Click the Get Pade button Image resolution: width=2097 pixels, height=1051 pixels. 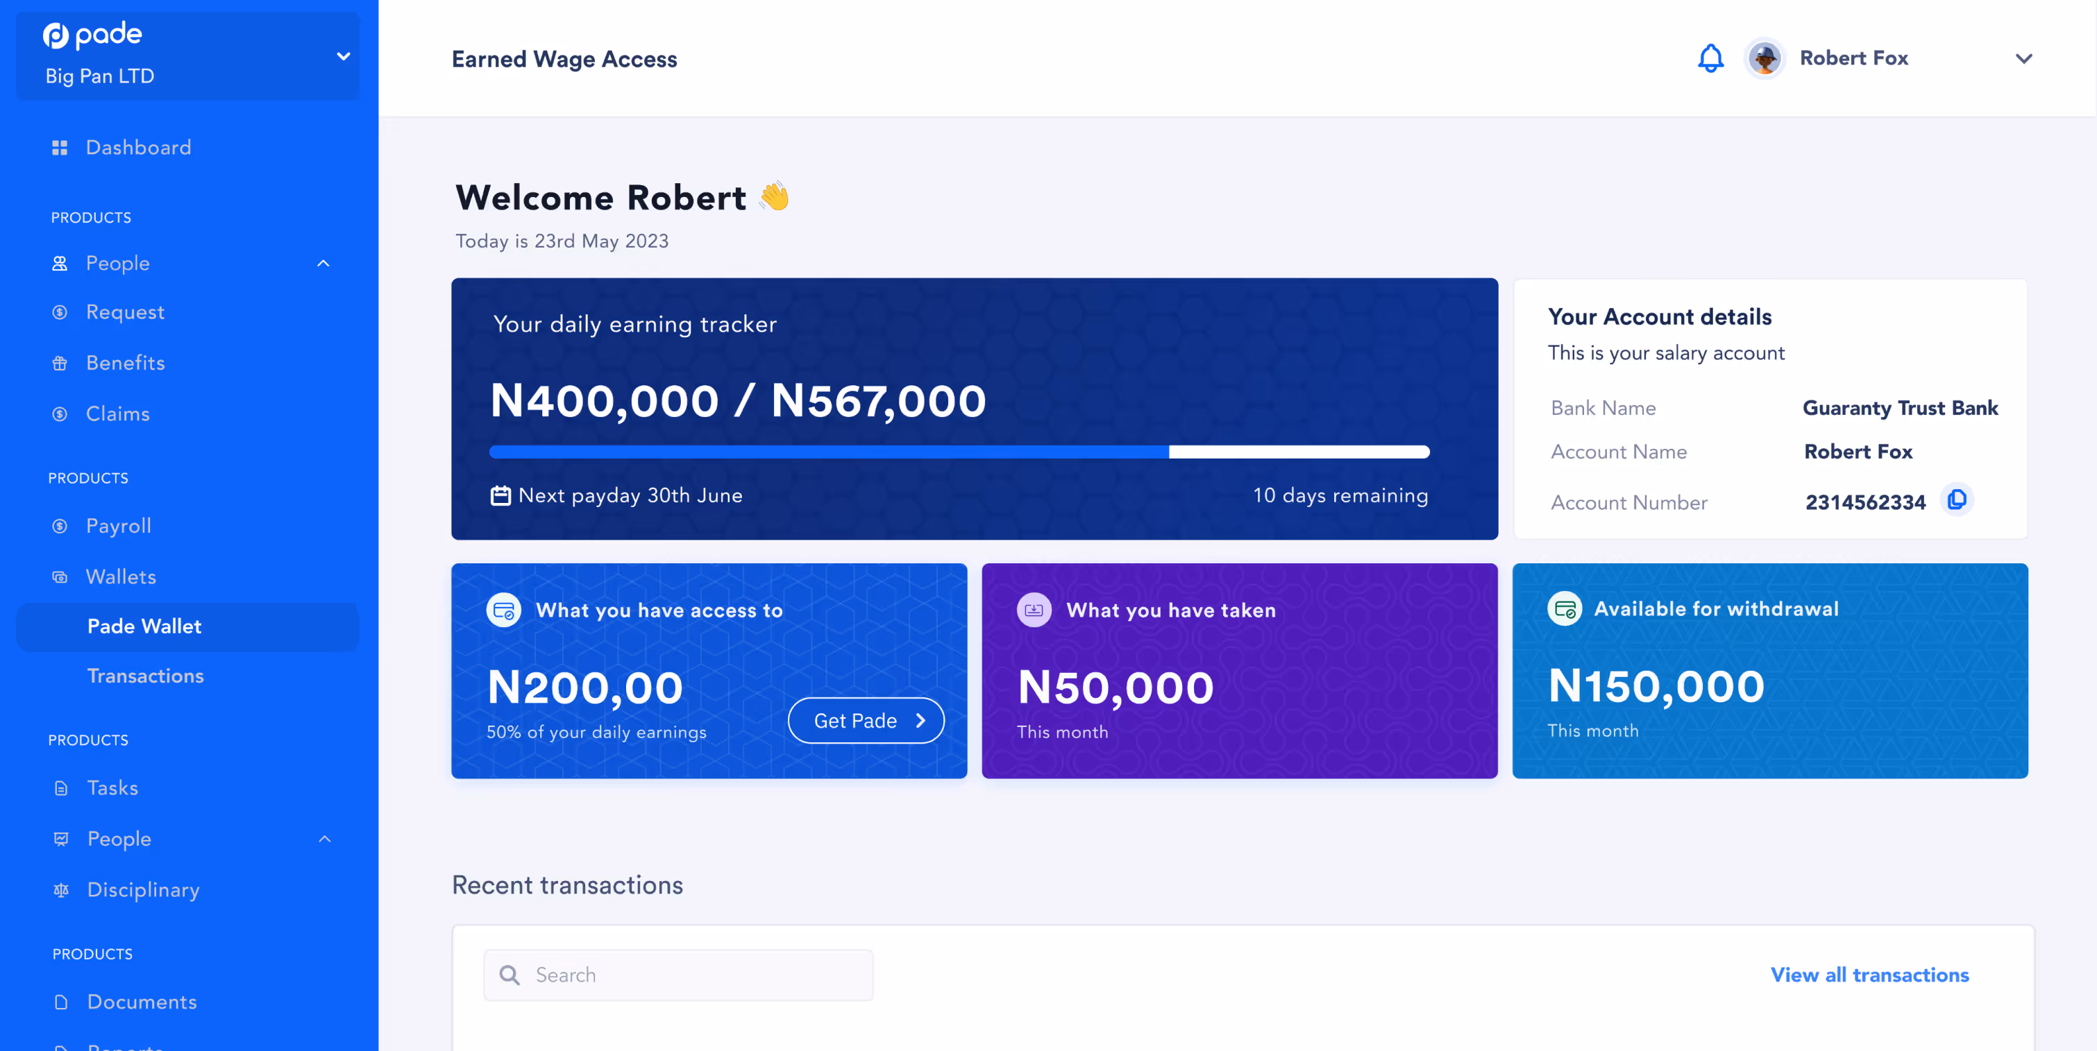(x=866, y=721)
